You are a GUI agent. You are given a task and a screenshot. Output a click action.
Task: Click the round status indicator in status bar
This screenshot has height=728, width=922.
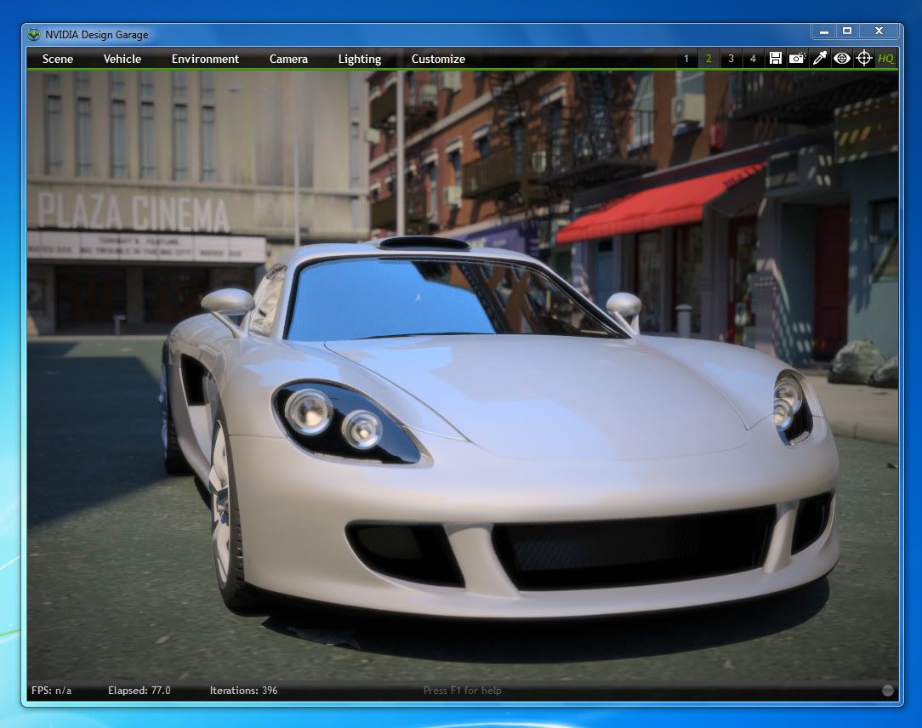point(888,691)
